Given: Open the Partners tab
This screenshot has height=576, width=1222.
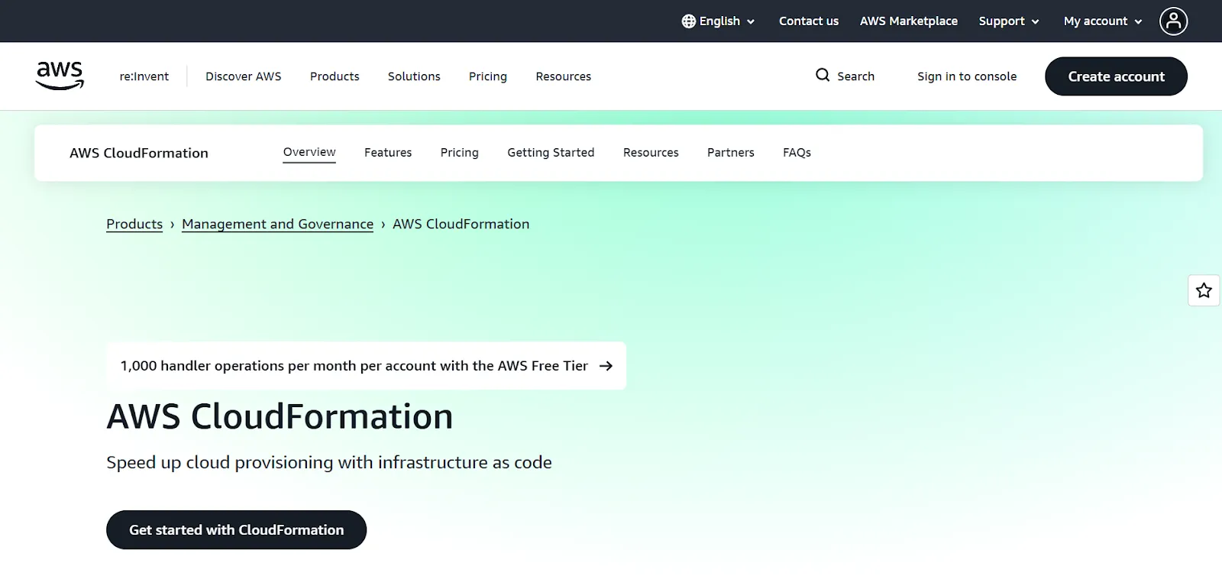Looking at the screenshot, I should pyautogui.click(x=731, y=153).
